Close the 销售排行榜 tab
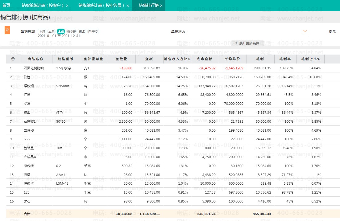The image size is (340, 221). [161, 6]
